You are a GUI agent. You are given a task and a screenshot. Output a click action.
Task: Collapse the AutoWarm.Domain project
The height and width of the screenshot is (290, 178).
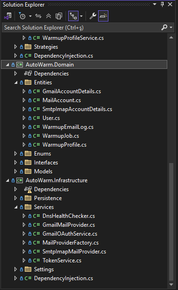7,65
